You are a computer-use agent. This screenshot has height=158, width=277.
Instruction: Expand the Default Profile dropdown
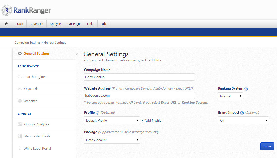112,120
